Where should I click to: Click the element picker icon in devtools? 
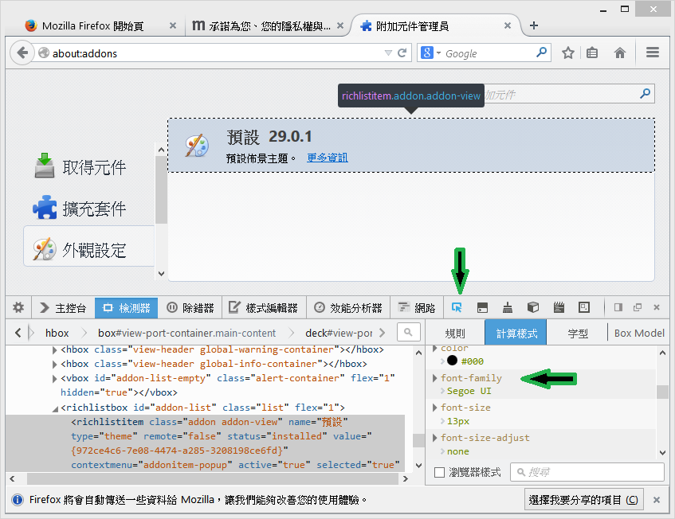tap(457, 307)
